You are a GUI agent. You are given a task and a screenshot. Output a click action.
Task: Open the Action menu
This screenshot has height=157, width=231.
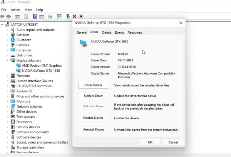click(x=15, y=10)
